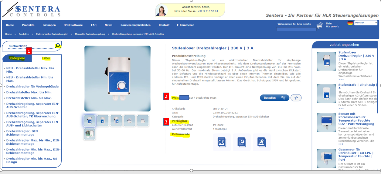
Task: Open recently viewed Stufentrafo einphasig link
Action: pyautogui.click(x=357, y=87)
